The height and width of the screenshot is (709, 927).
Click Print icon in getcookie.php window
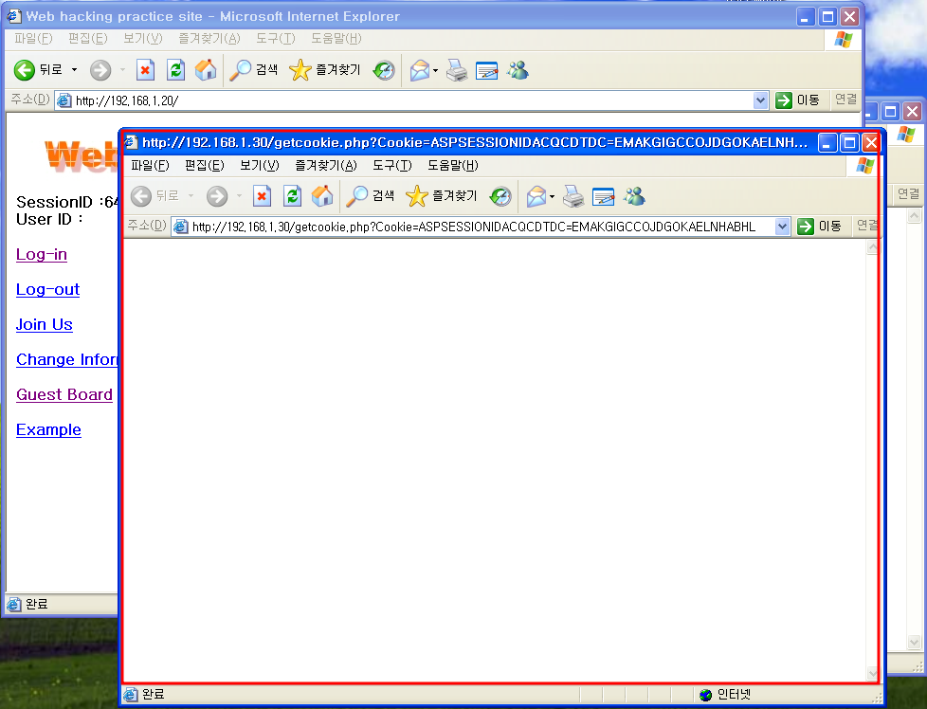[573, 195]
